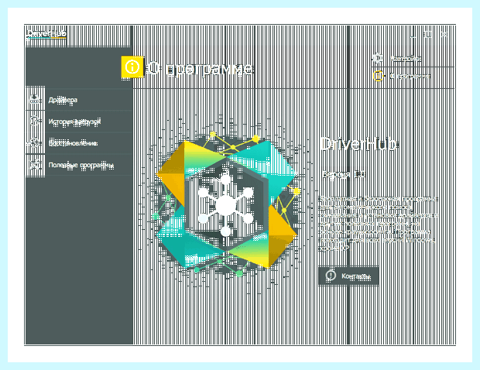Image resolution: width=480 pixels, height=370 pixels.
Task: Click the central DriverHub hexagon artwork
Action: (x=226, y=204)
